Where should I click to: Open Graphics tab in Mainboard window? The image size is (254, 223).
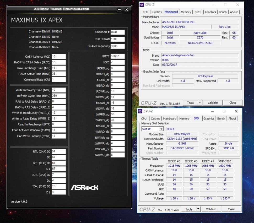coord(210,12)
